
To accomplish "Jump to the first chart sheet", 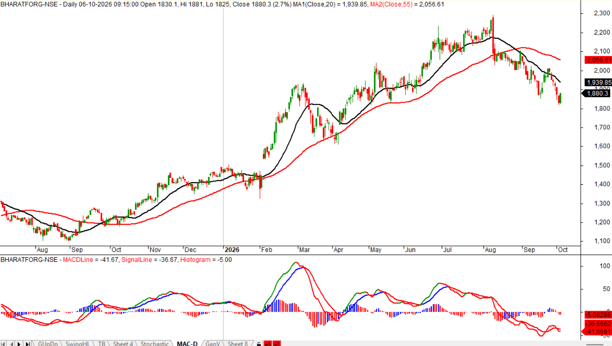I will (3, 343).
